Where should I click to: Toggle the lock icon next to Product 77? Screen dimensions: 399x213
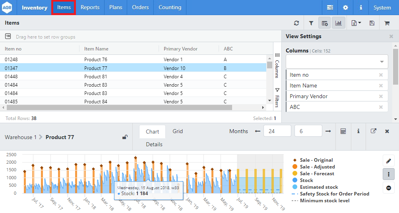(125, 137)
